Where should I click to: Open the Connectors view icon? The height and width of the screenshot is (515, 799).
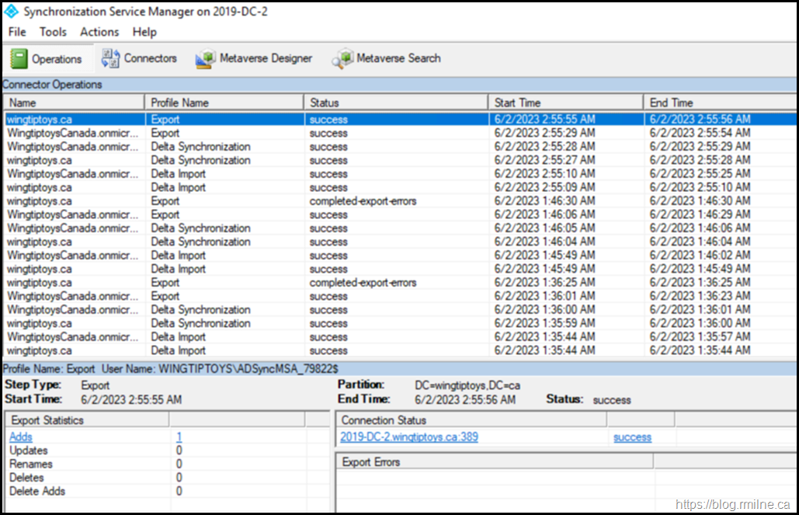110,58
